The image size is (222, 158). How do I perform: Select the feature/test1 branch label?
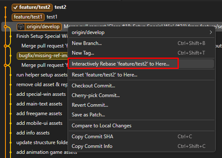pyautogui.click(x=28, y=17)
